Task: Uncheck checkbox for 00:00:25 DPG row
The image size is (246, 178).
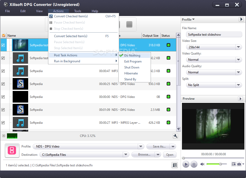Action: click(3, 84)
